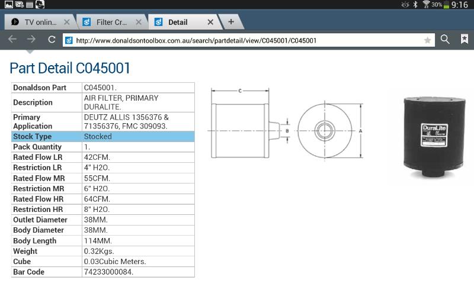Tap the 9:16 clock
The image size is (474, 296).
pos(460,5)
